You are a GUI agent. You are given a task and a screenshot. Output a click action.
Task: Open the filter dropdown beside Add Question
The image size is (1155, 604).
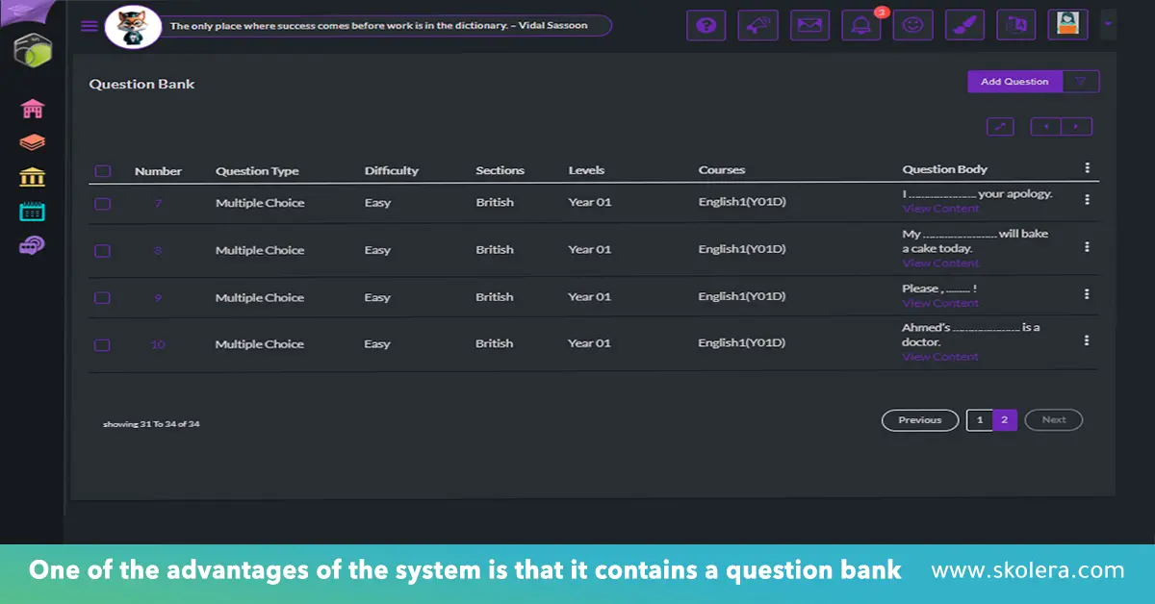click(x=1081, y=82)
